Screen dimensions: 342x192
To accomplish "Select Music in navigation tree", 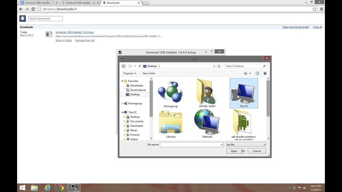I will (134, 130).
